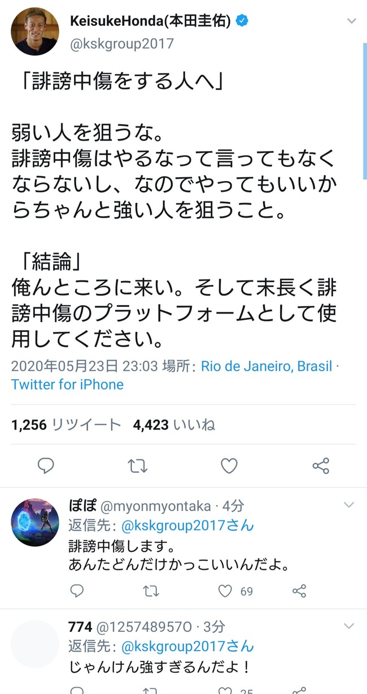Open Keisuke Honda's profile picture
The width and height of the screenshot is (367, 694).
pyautogui.click(x=35, y=31)
